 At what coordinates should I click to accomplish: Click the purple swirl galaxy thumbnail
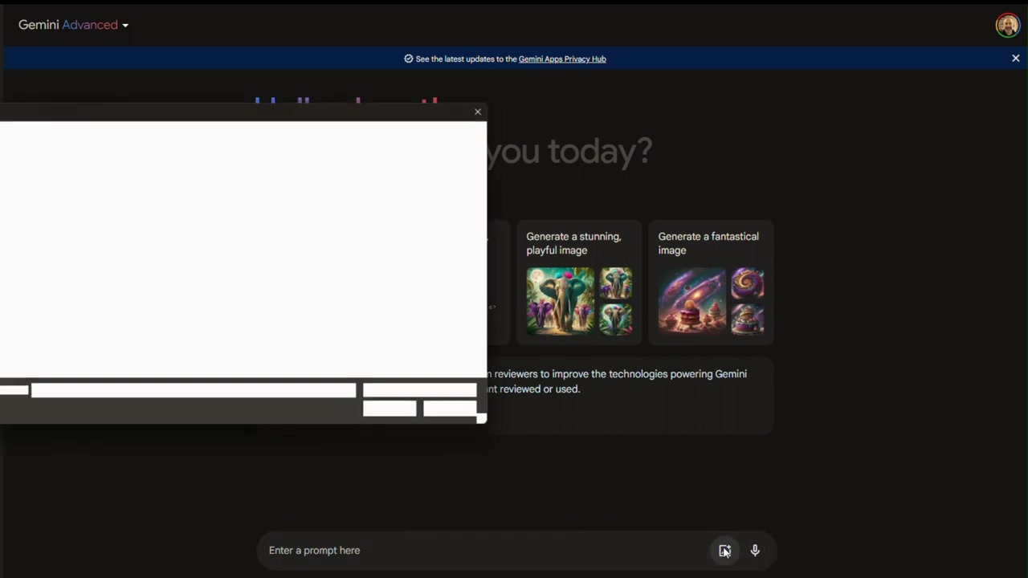[x=748, y=283]
